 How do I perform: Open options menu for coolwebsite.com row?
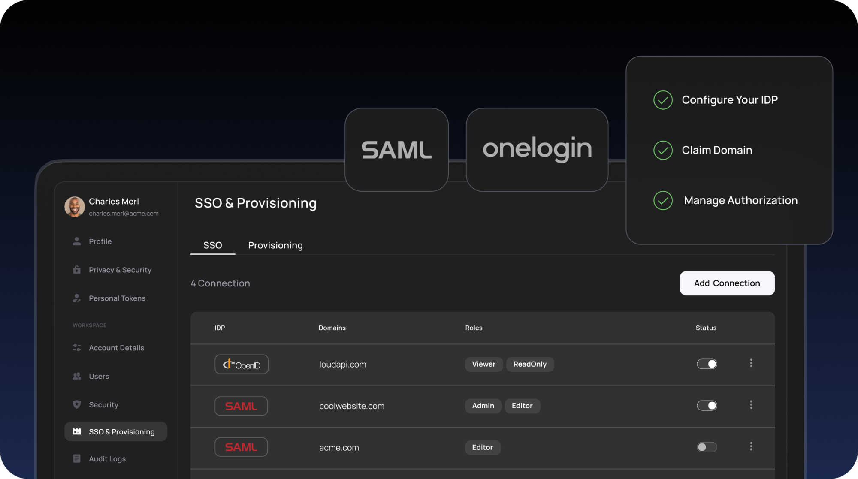pos(751,405)
